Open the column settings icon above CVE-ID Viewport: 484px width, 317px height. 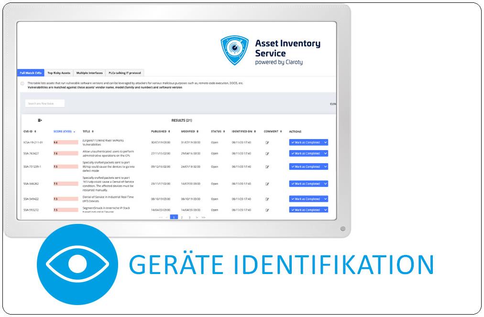tap(40, 120)
